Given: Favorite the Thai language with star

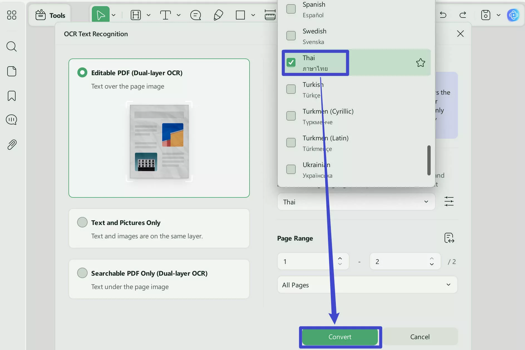Looking at the screenshot, I should coord(420,63).
